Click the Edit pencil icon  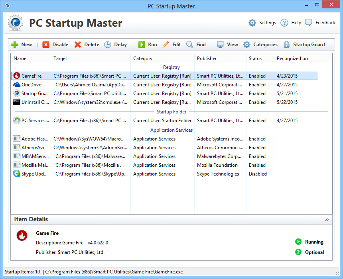[x=166, y=44]
